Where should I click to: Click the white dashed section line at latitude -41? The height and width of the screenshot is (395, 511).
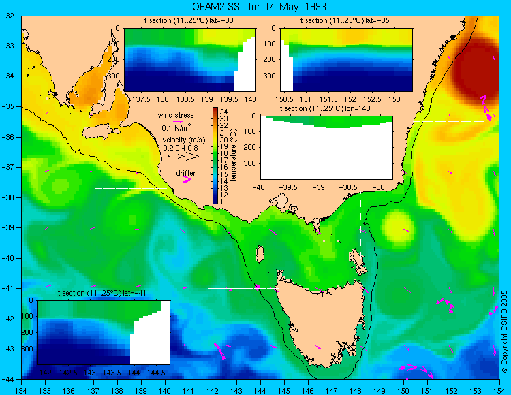tap(243, 288)
